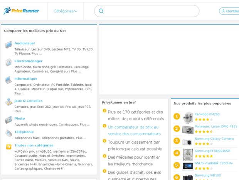Click the Electroménager washing machine icon
The image size is (239, 180).
8,62
